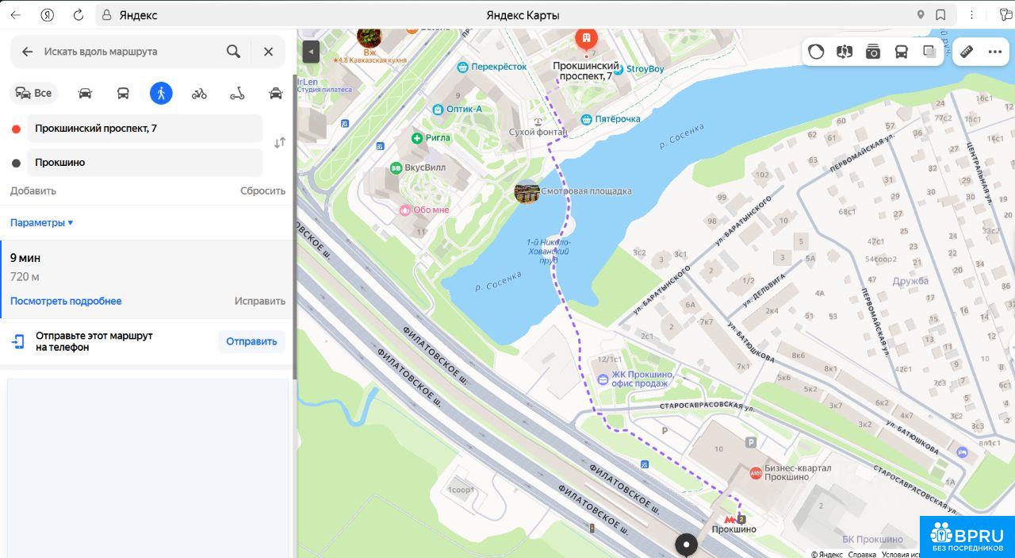This screenshot has width=1015, height=558.
Task: Swap start and destination points
Action: point(279,143)
